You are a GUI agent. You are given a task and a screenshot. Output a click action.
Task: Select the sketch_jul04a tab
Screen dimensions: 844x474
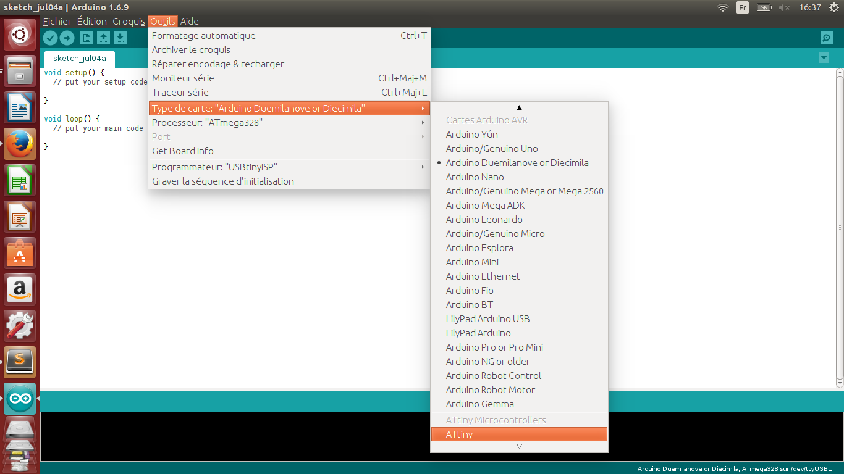click(x=80, y=59)
